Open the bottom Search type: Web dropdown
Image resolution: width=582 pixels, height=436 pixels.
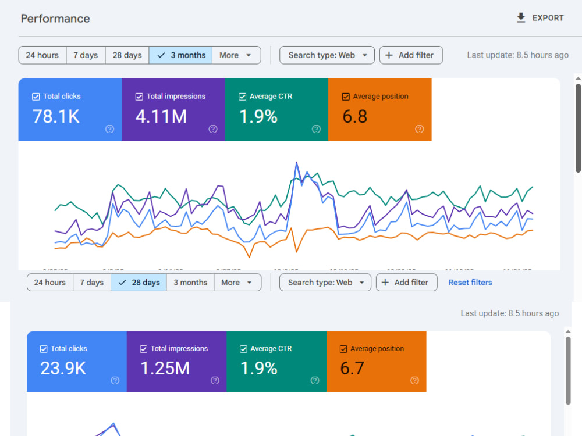click(325, 283)
